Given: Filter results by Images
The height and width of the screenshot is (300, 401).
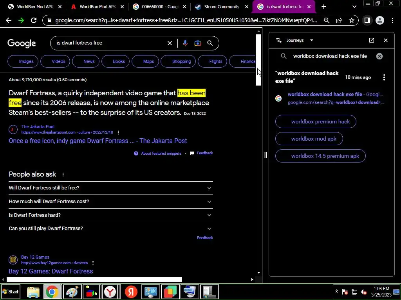Looking at the screenshot, I should click(x=23, y=61).
